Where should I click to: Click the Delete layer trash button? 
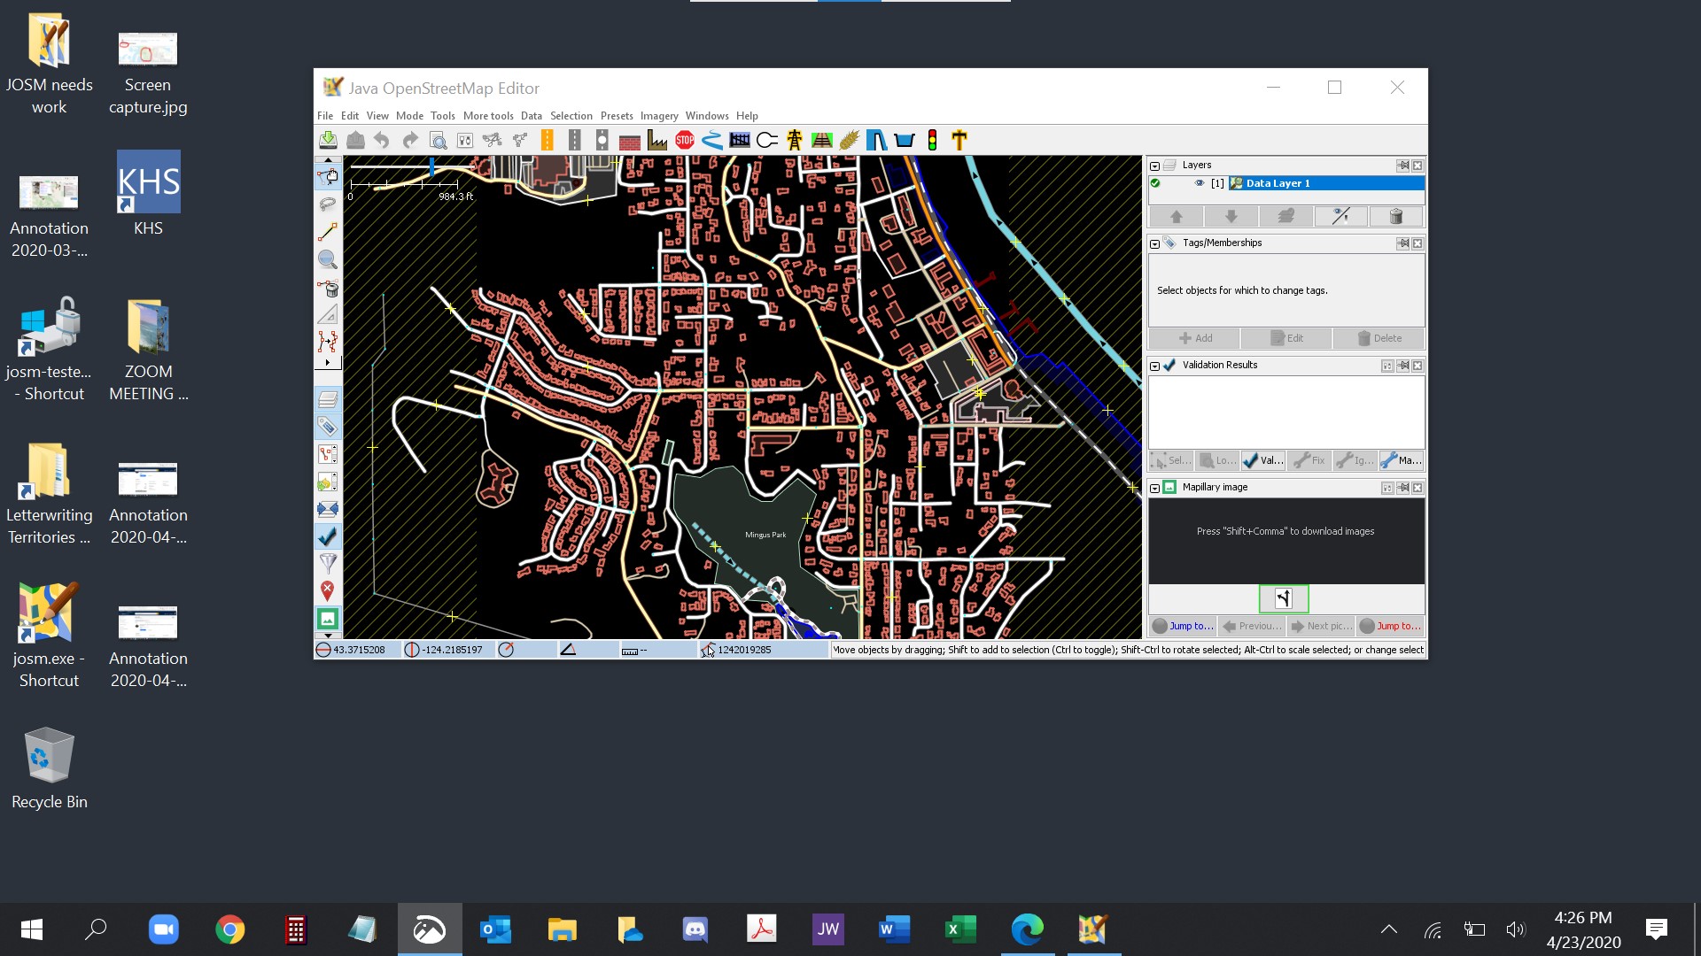click(x=1396, y=216)
